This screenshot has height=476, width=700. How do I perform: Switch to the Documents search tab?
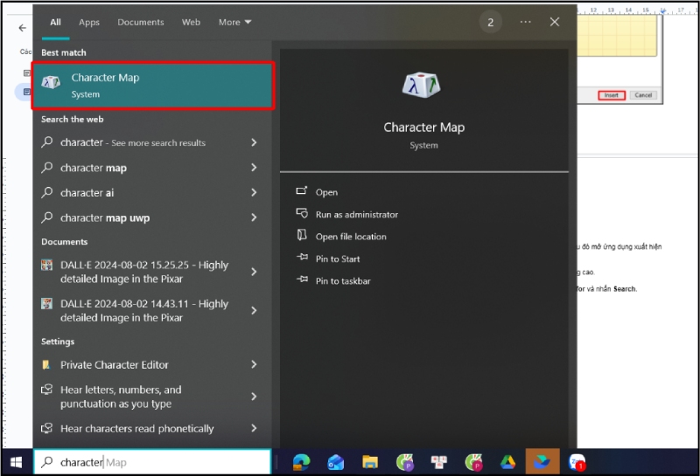tap(141, 22)
